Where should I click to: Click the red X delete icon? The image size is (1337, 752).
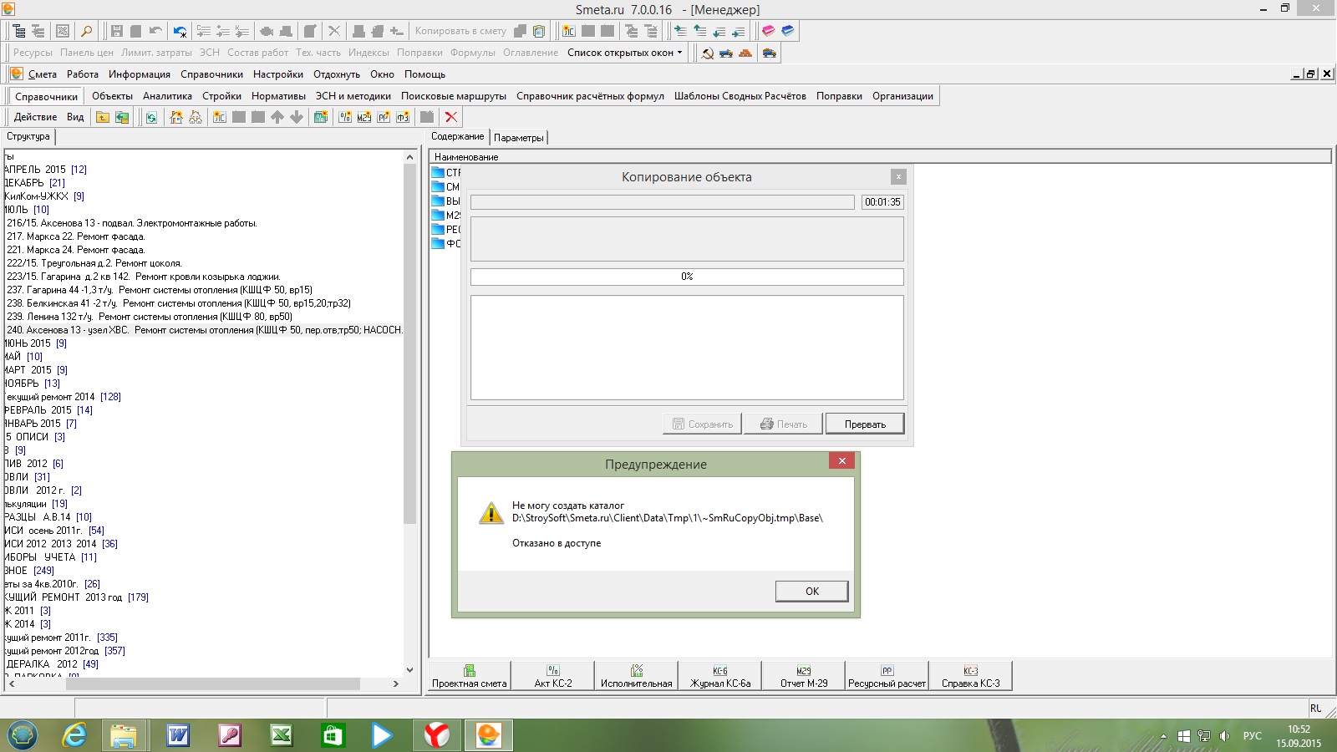(x=451, y=117)
